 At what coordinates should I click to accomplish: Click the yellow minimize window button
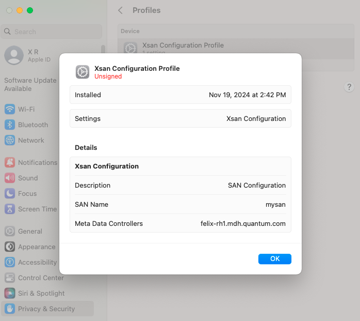pos(20,10)
